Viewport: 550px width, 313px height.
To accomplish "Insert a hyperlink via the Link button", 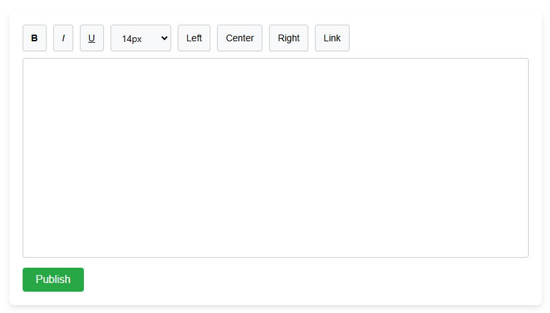I will coord(332,38).
